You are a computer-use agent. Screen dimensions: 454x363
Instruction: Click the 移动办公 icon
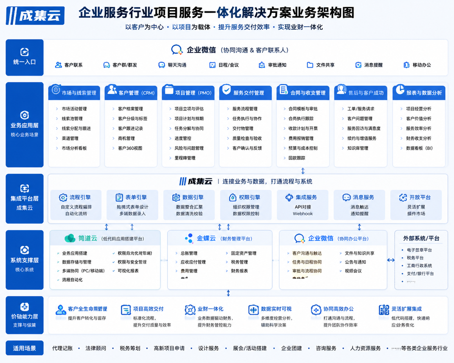407,65
